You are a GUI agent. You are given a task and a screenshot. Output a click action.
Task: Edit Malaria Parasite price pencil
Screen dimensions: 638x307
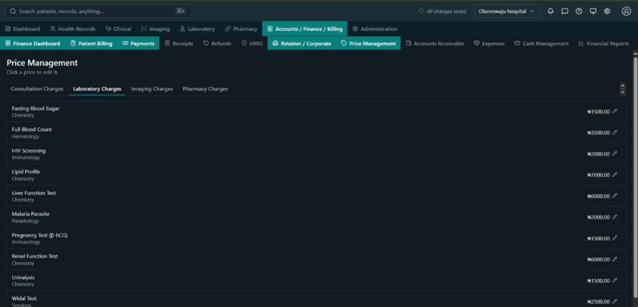(x=614, y=217)
